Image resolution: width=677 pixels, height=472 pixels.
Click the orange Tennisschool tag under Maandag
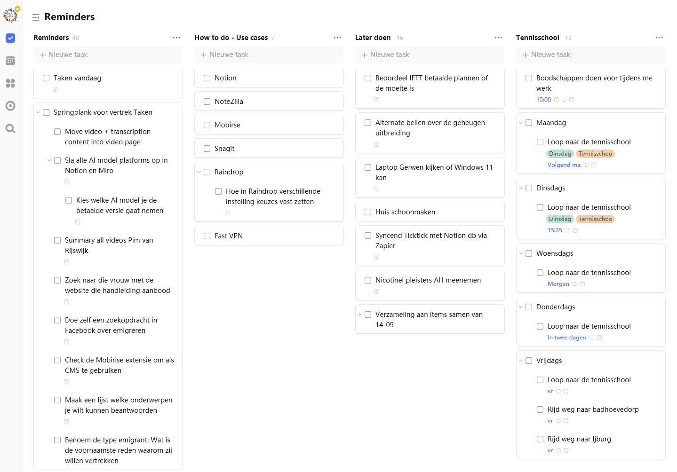coord(595,154)
